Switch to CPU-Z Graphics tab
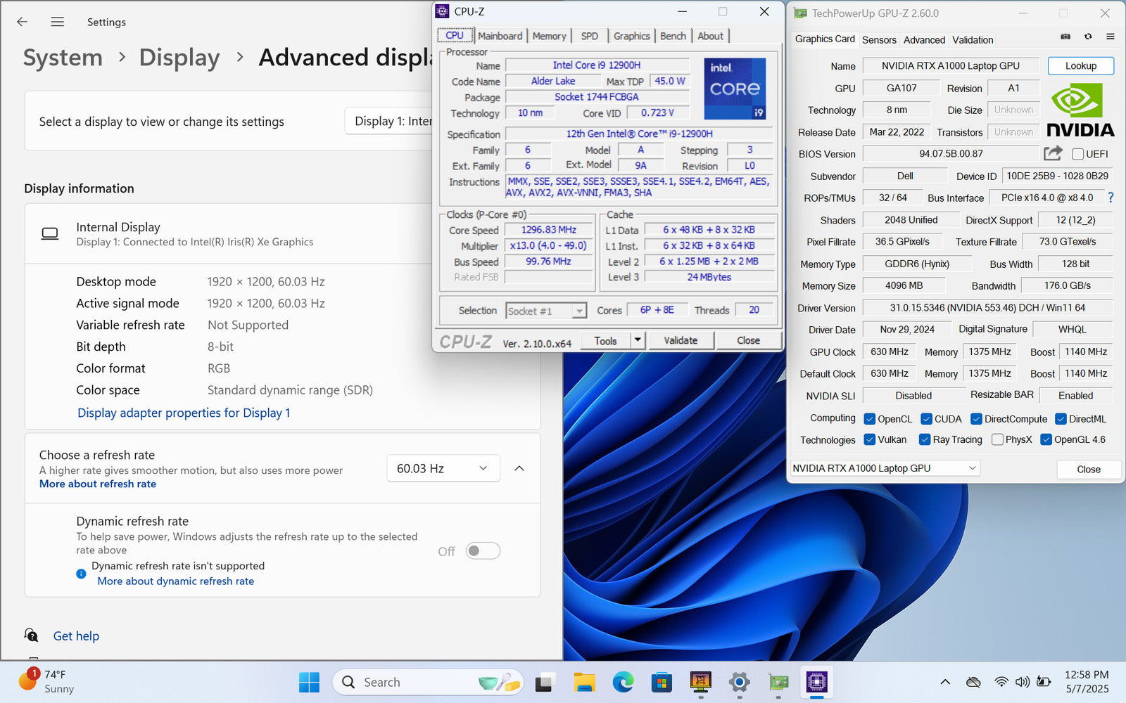 tap(631, 36)
